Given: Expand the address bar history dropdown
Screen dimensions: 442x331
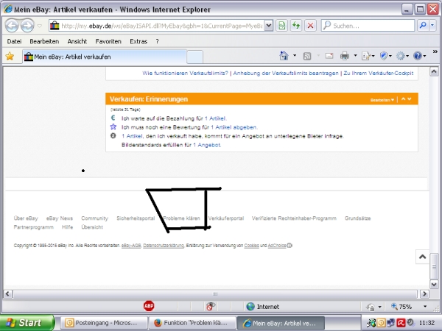Looking at the screenshot, I should click(269, 26).
